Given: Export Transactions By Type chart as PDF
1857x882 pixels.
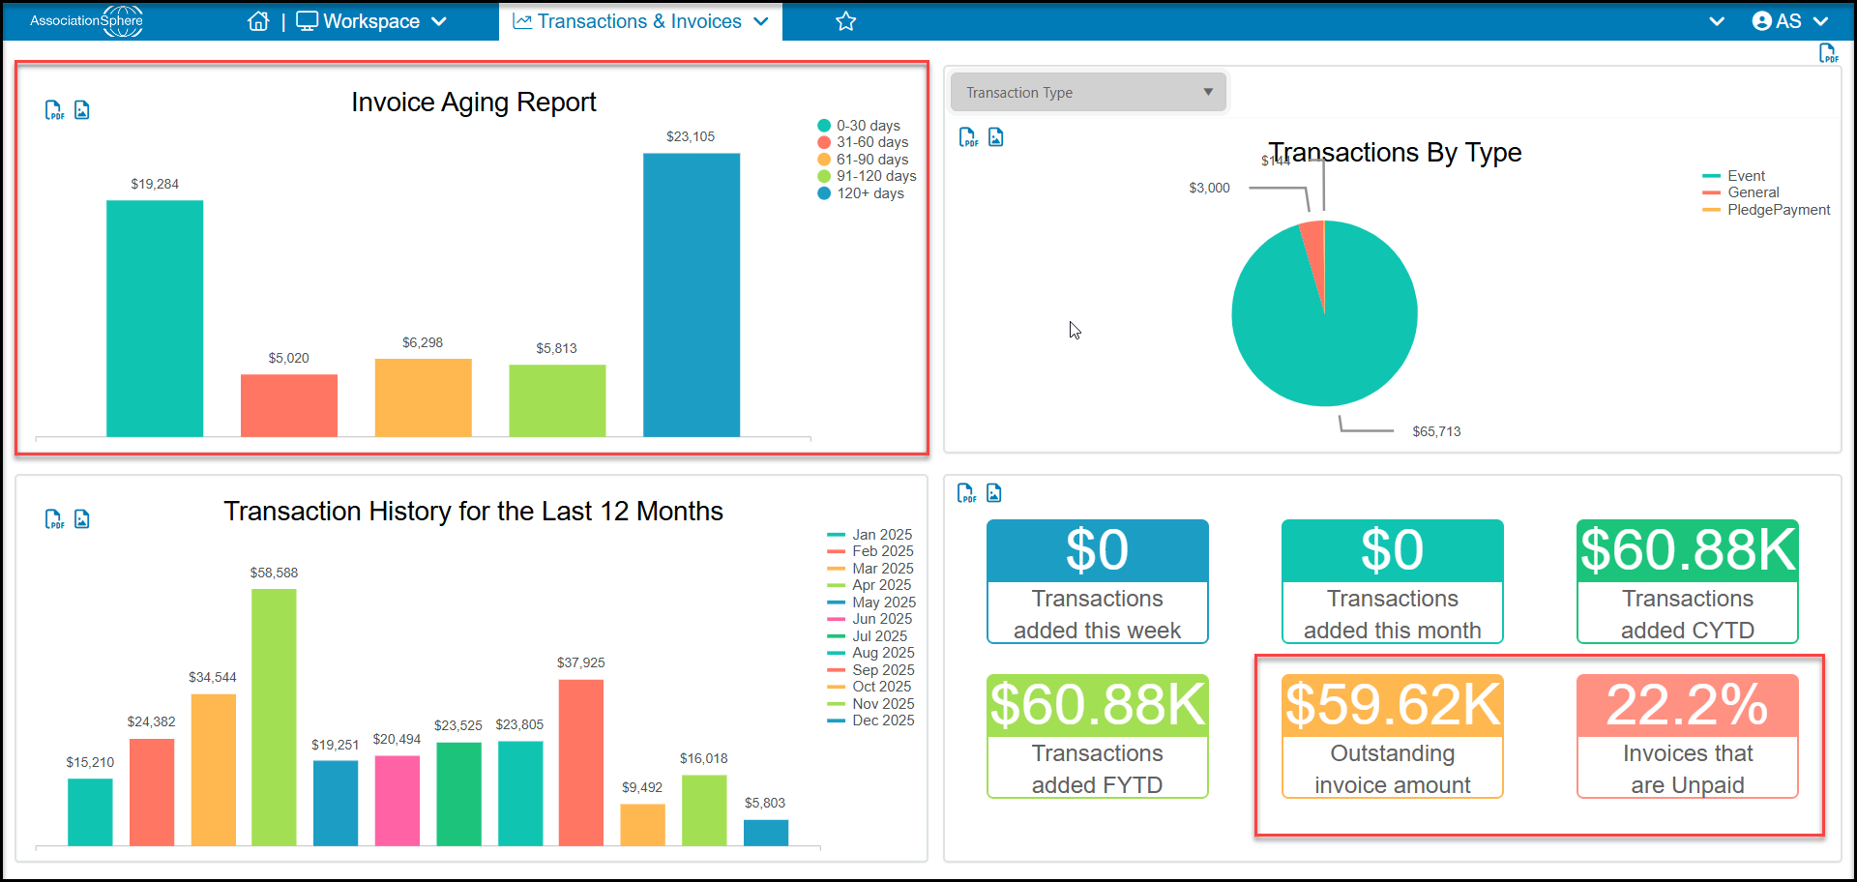Looking at the screenshot, I should (x=968, y=137).
